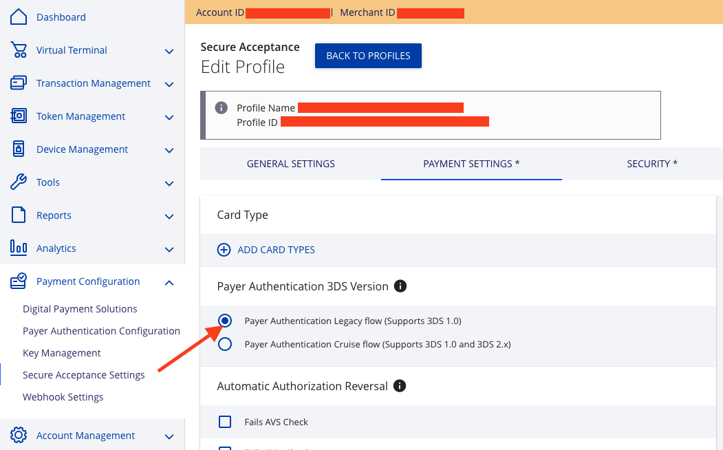723x450 pixels.
Task: Switch to the Payment Settings tab
Action: click(x=471, y=164)
